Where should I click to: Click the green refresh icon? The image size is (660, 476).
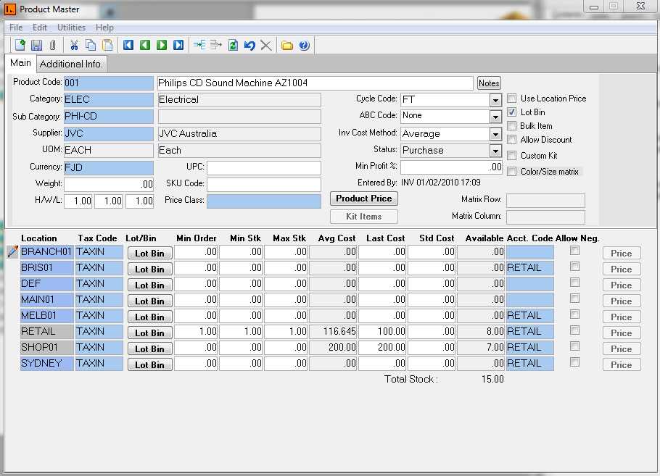[233, 45]
